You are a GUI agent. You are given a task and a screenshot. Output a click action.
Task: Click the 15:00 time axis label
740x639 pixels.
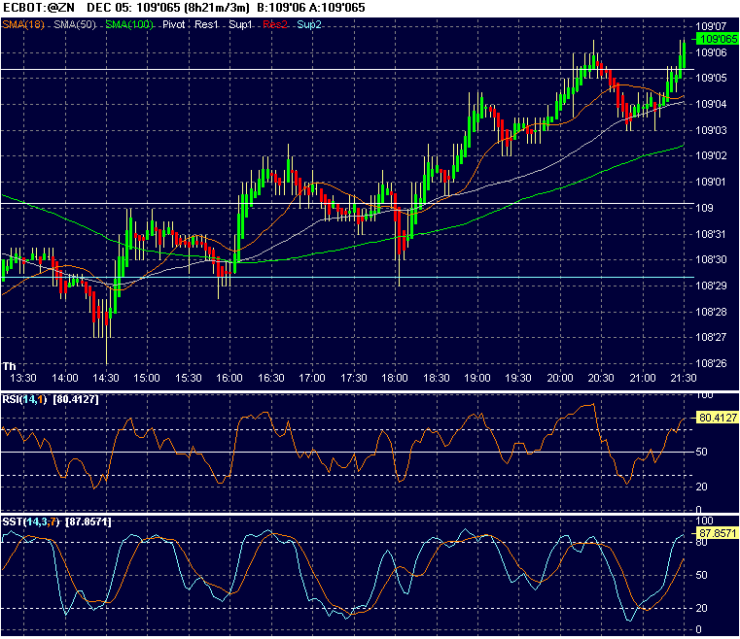coord(147,379)
